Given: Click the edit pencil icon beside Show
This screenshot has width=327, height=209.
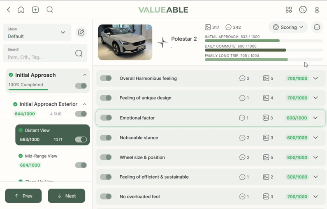Looking at the screenshot, I should coord(81,32).
